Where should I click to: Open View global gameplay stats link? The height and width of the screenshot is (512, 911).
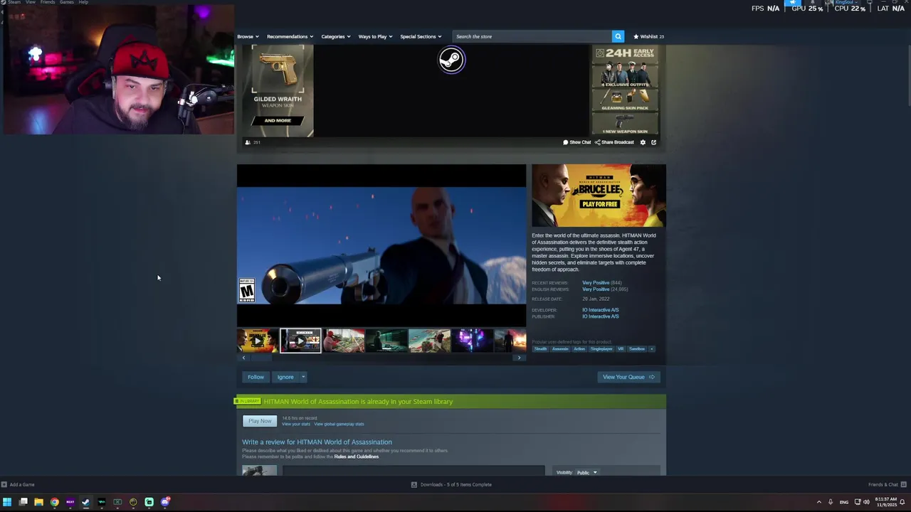click(x=339, y=424)
